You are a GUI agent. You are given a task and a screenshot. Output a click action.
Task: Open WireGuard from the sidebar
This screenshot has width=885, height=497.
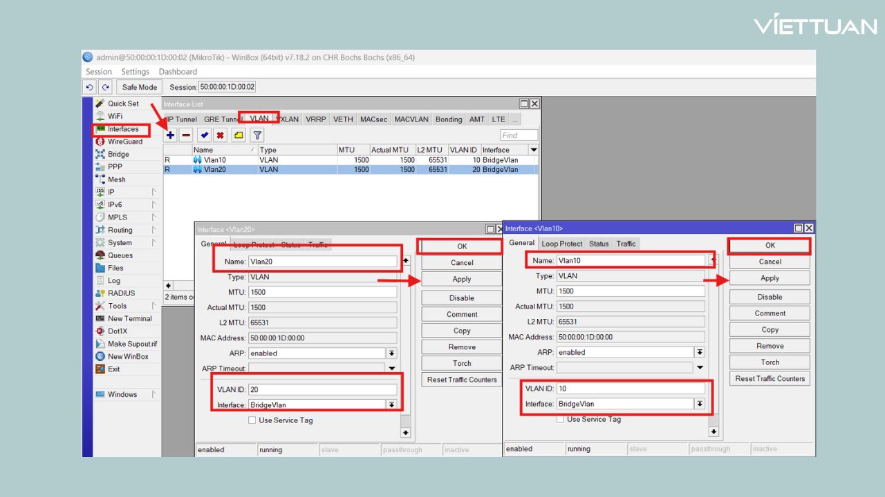124,142
